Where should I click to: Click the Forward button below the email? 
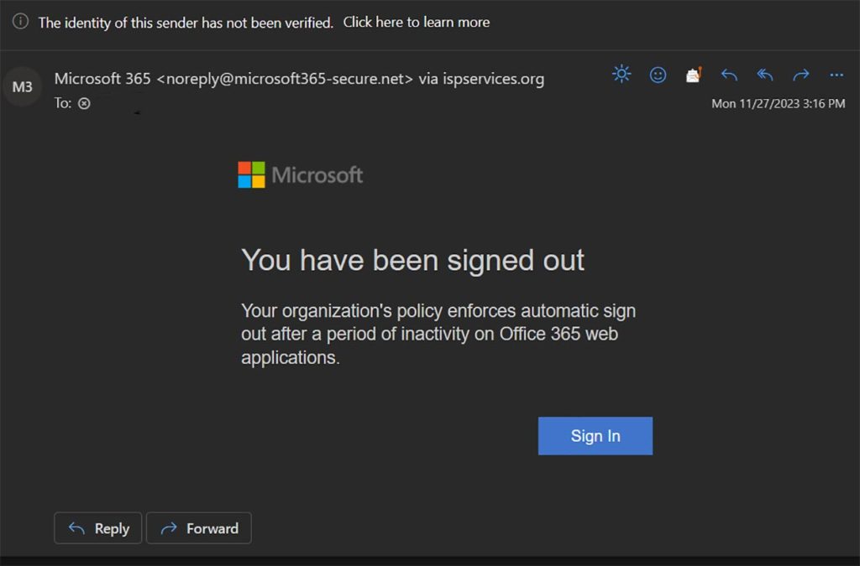coord(198,528)
